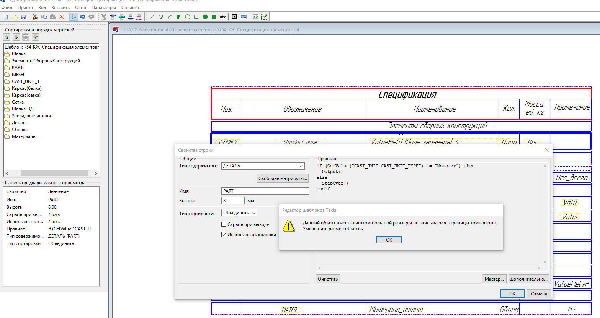The width and height of the screenshot is (600, 318).
Task: Activate the Select pointer tool
Action: tap(74, 17)
